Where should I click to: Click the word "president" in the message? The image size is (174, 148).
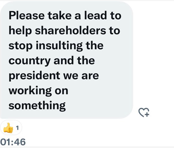coord(34,76)
